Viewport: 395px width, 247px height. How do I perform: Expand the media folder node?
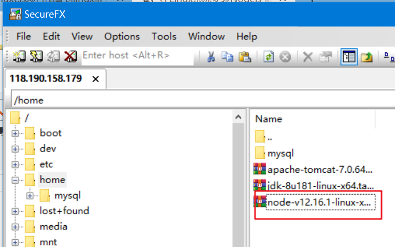[15, 227]
